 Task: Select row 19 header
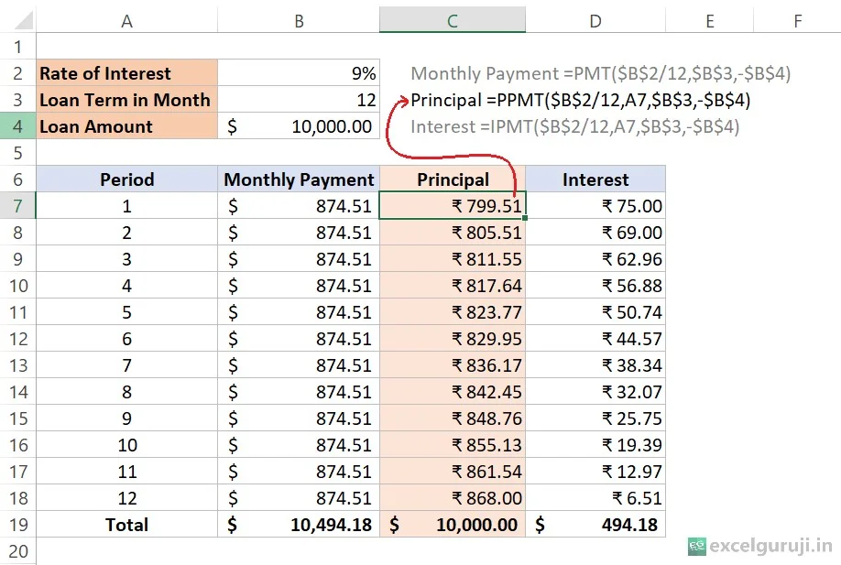(17, 525)
